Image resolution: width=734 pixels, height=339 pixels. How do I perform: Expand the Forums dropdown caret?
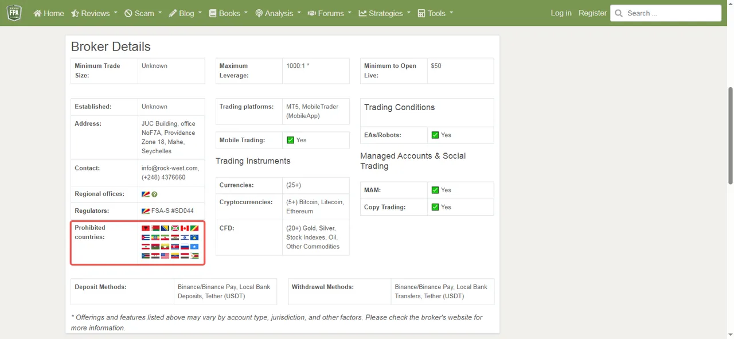coord(349,13)
